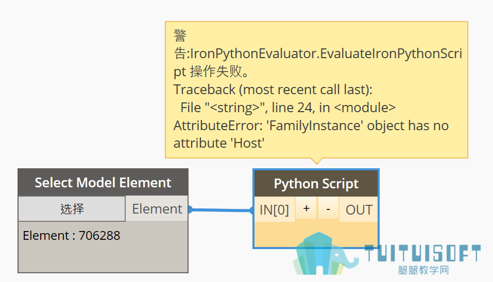Image resolution: width=493 pixels, height=282 pixels.
Task: Click the 选择 button in Select Model Element
Action: (72, 209)
